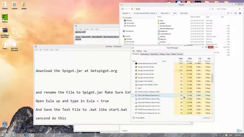Click the Explorer Back arrow button
The image size is (244, 137).
click(123, 9)
